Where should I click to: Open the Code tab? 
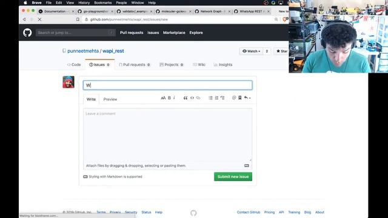click(x=74, y=65)
